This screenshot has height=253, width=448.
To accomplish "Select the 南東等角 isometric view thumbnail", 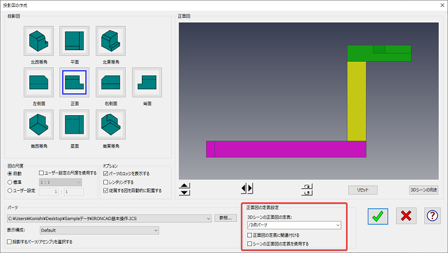I will 111,124.
